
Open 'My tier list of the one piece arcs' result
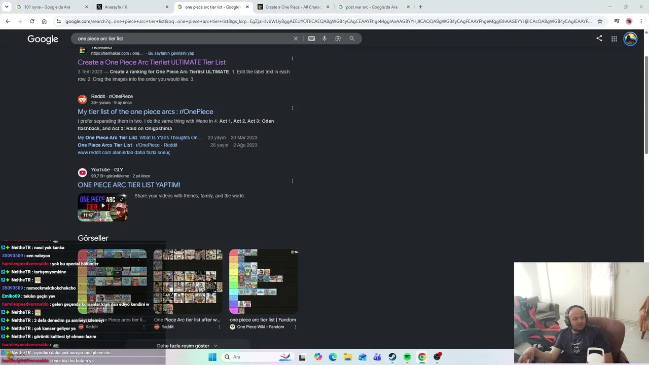click(146, 112)
